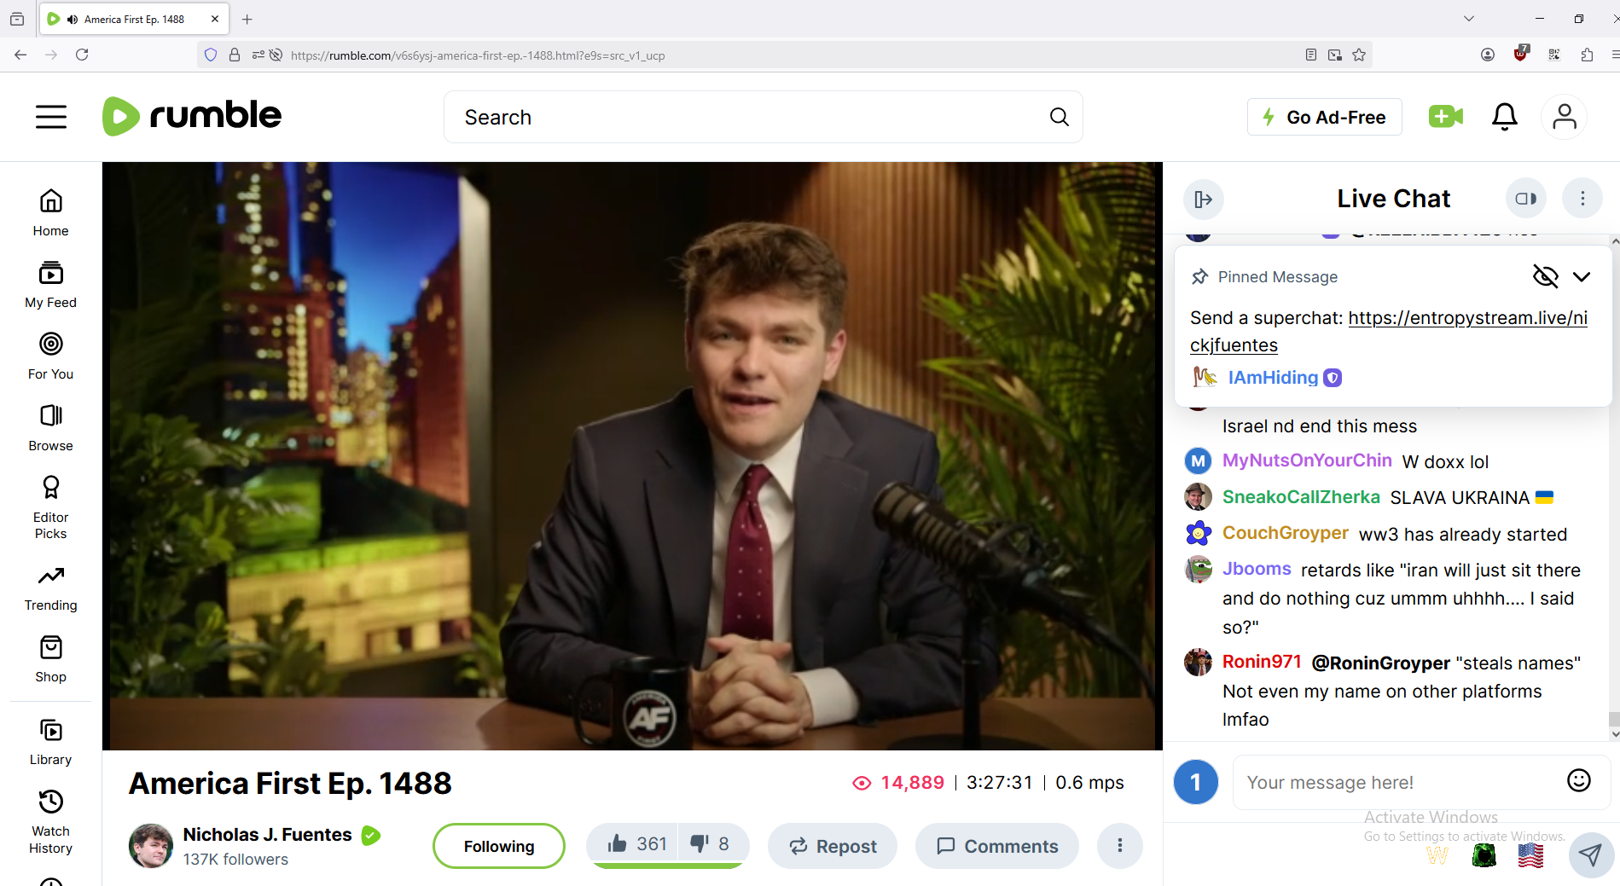
Task: Click the video player
Action: pyautogui.click(x=632, y=456)
